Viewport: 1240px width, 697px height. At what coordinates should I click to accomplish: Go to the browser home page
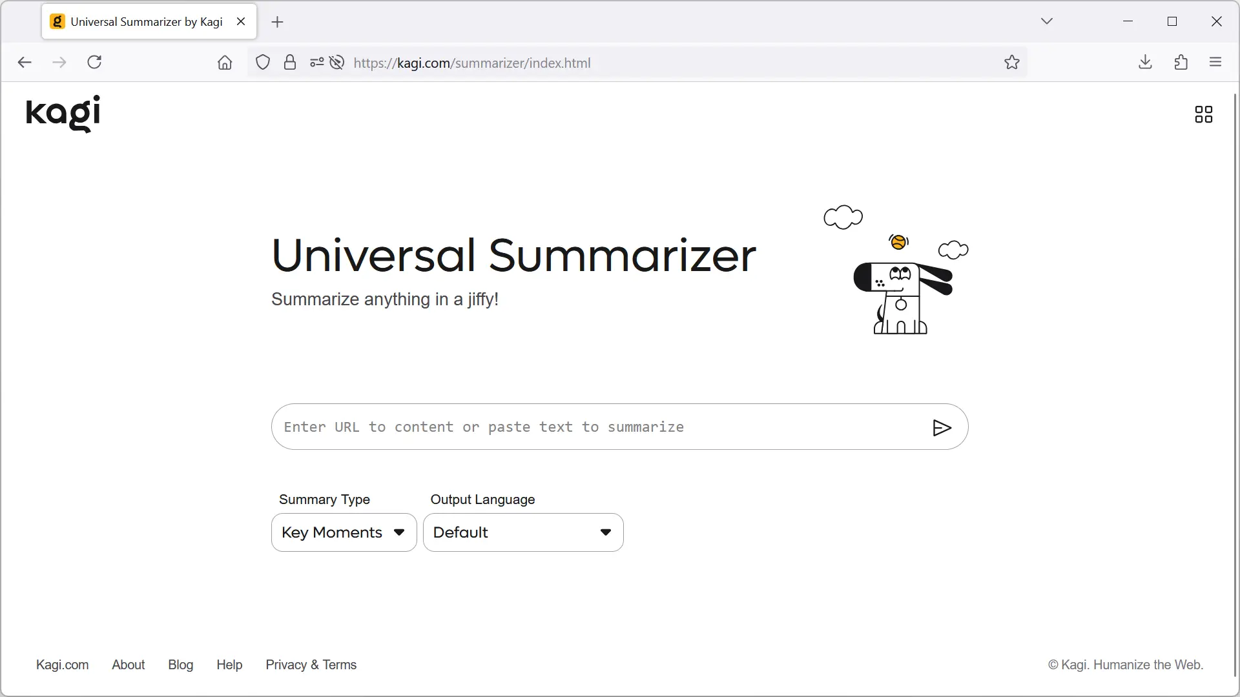[x=225, y=62]
